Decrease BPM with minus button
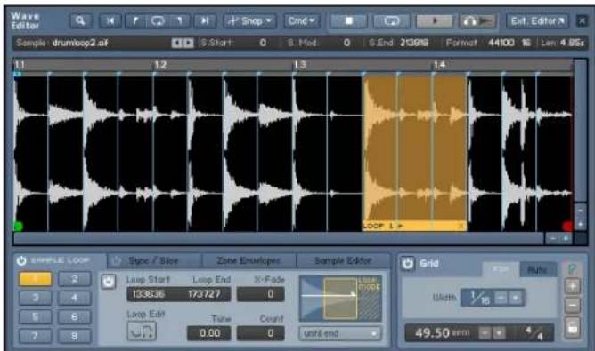Image resolution: width=595 pixels, height=351 pixels. coord(485,333)
